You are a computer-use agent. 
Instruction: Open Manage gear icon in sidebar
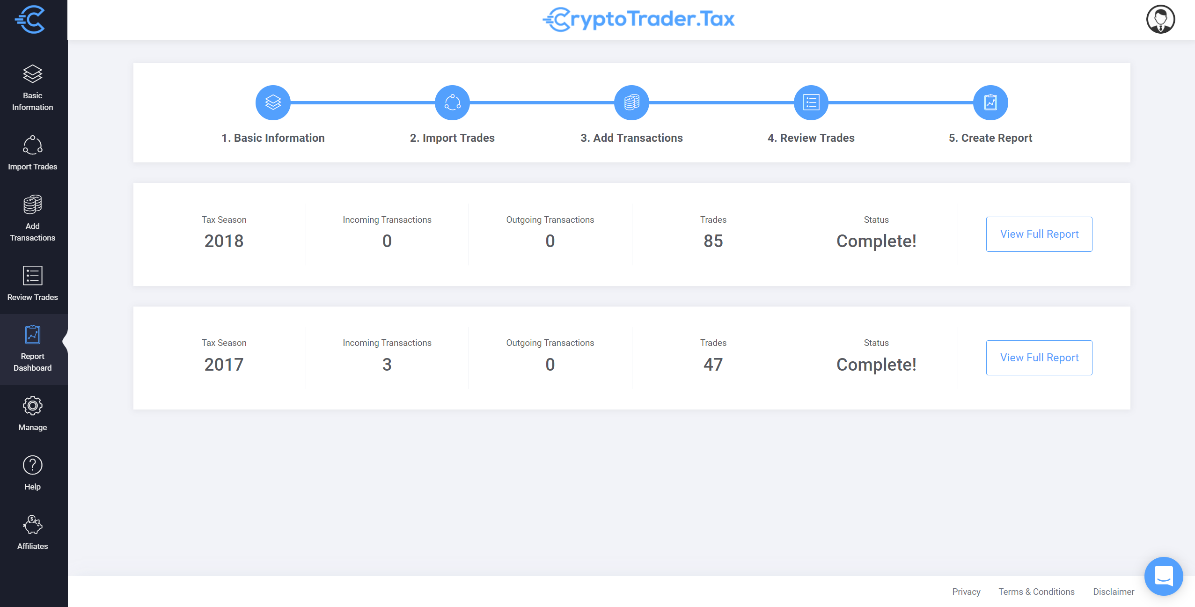tap(32, 406)
